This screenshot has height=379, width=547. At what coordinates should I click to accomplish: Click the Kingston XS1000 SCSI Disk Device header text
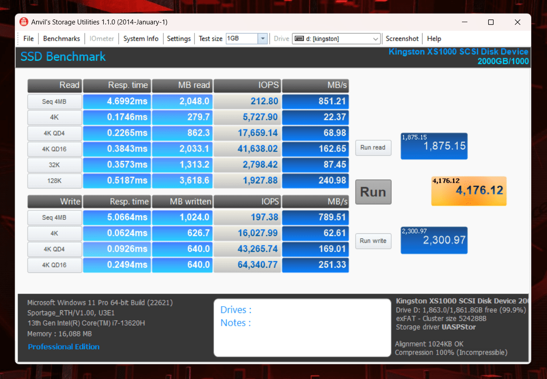pyautogui.click(x=458, y=52)
